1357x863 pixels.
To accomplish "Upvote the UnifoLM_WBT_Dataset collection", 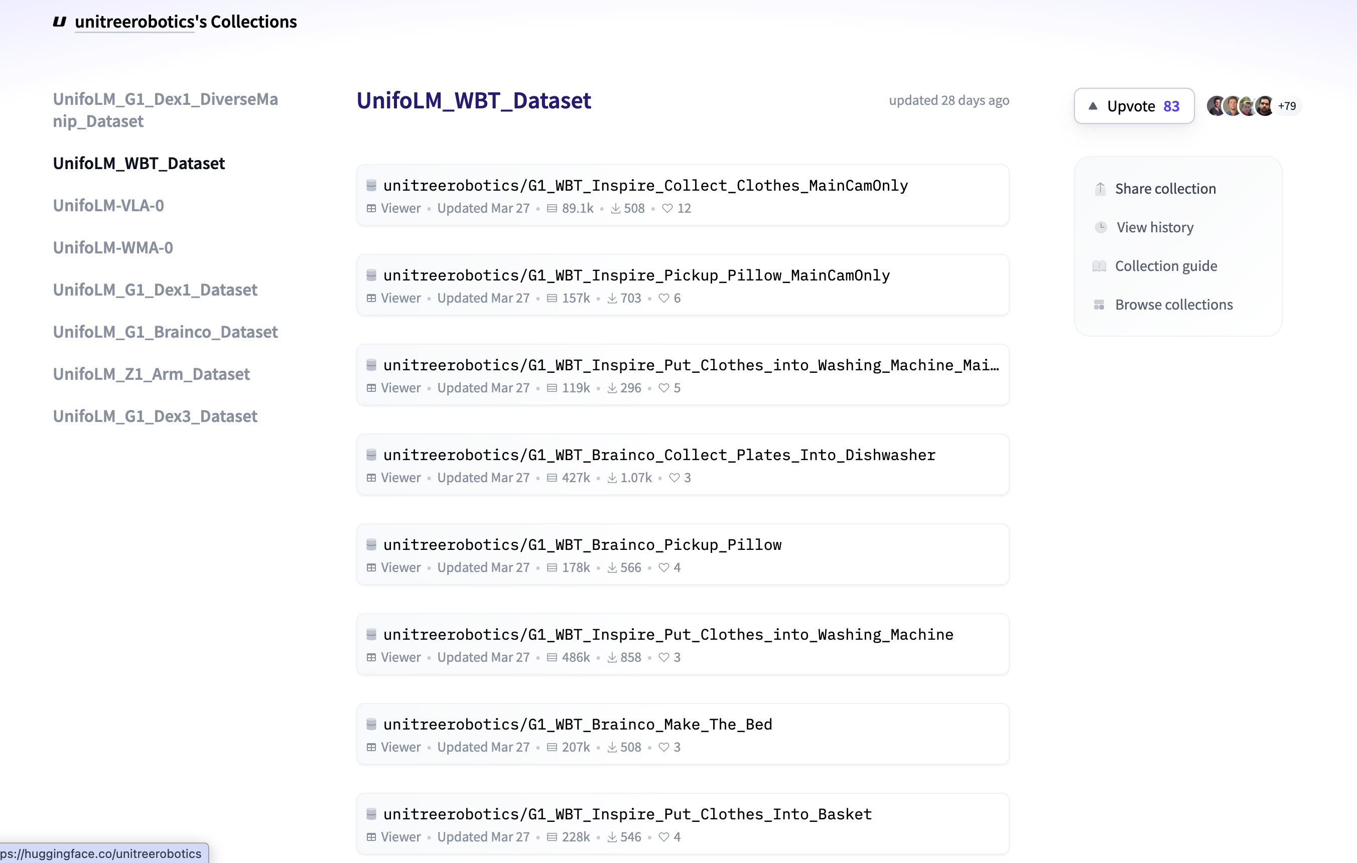I will click(x=1134, y=106).
